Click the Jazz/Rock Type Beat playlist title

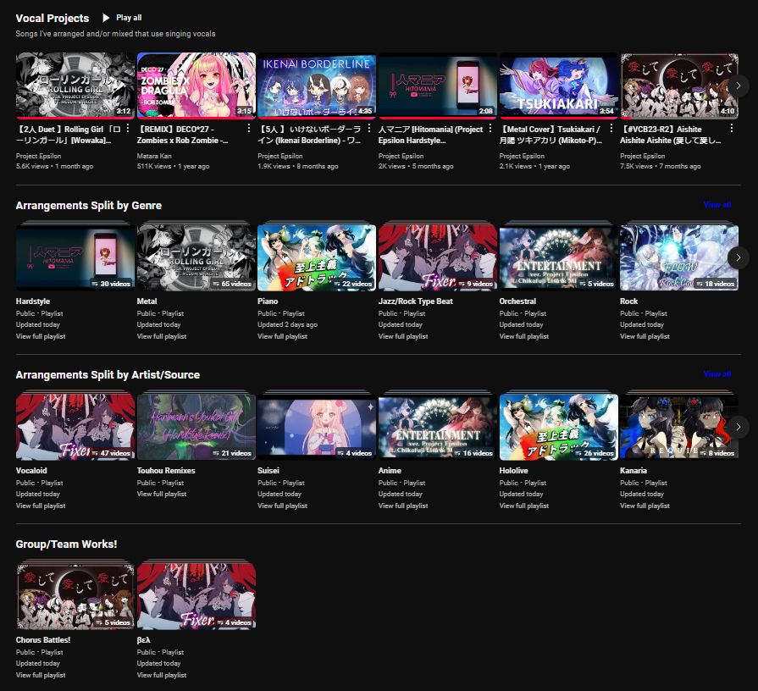[x=416, y=301]
